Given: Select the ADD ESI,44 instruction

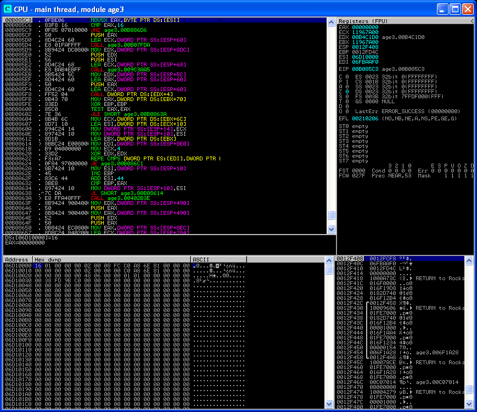Looking at the screenshot, I should [107, 178].
